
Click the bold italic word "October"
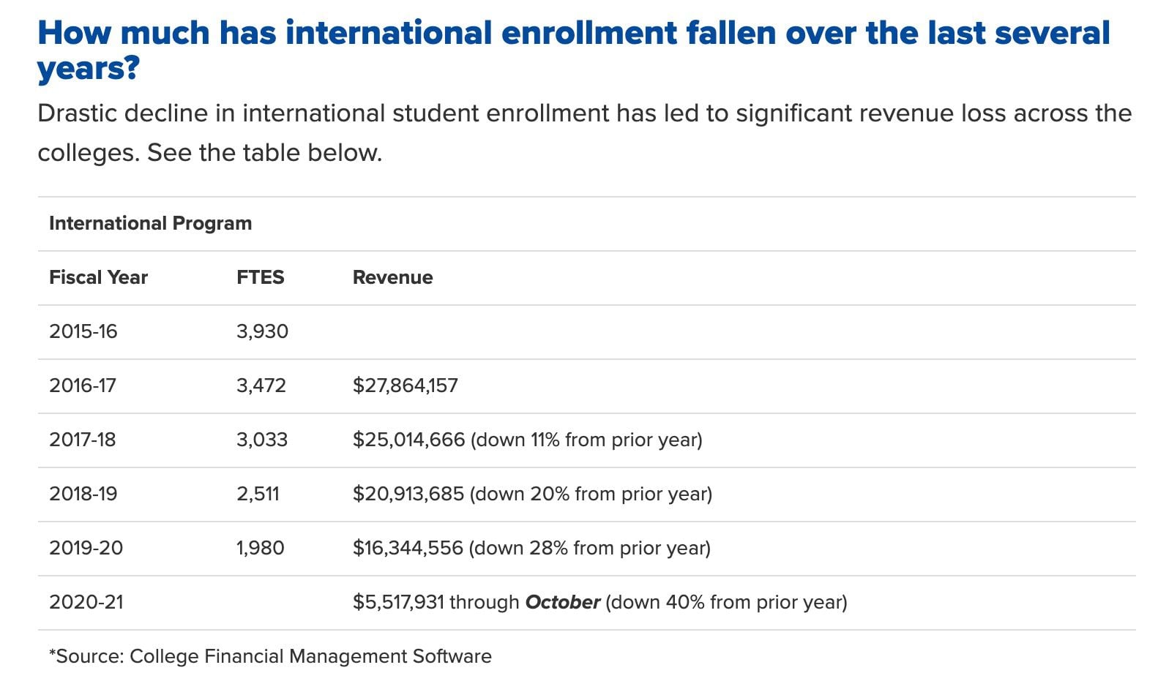point(562,602)
